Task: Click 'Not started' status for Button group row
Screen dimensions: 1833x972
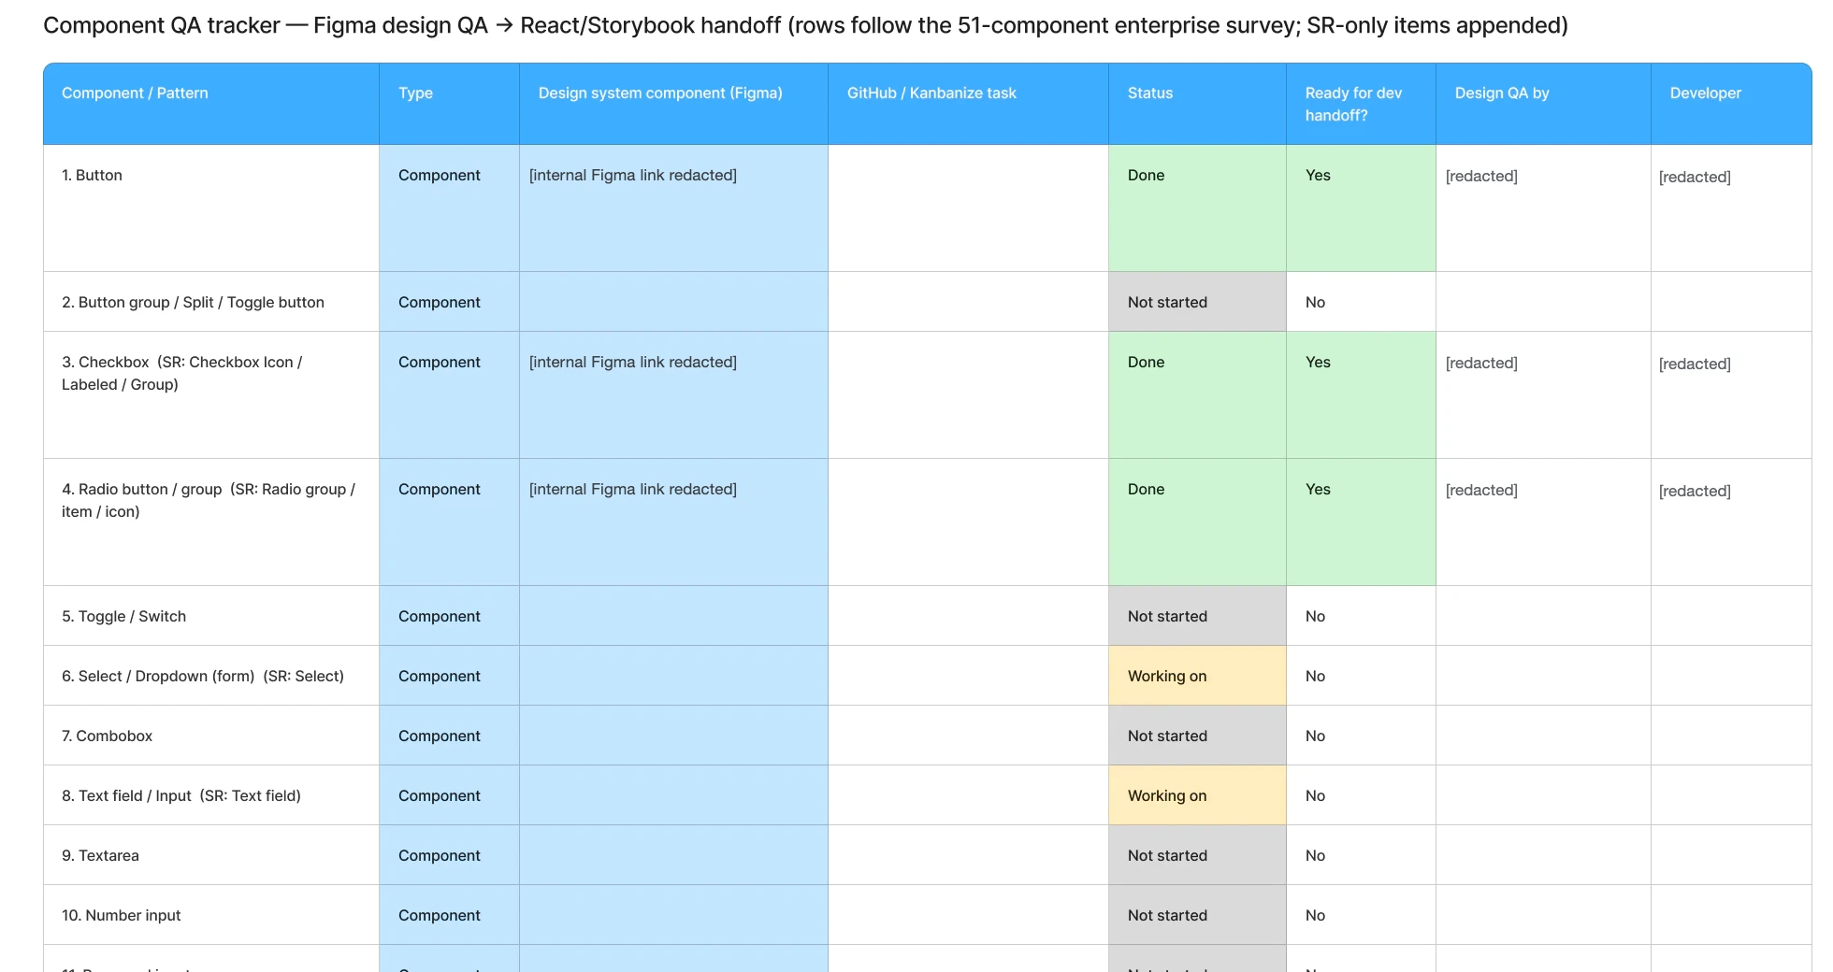Action: pyautogui.click(x=1198, y=302)
